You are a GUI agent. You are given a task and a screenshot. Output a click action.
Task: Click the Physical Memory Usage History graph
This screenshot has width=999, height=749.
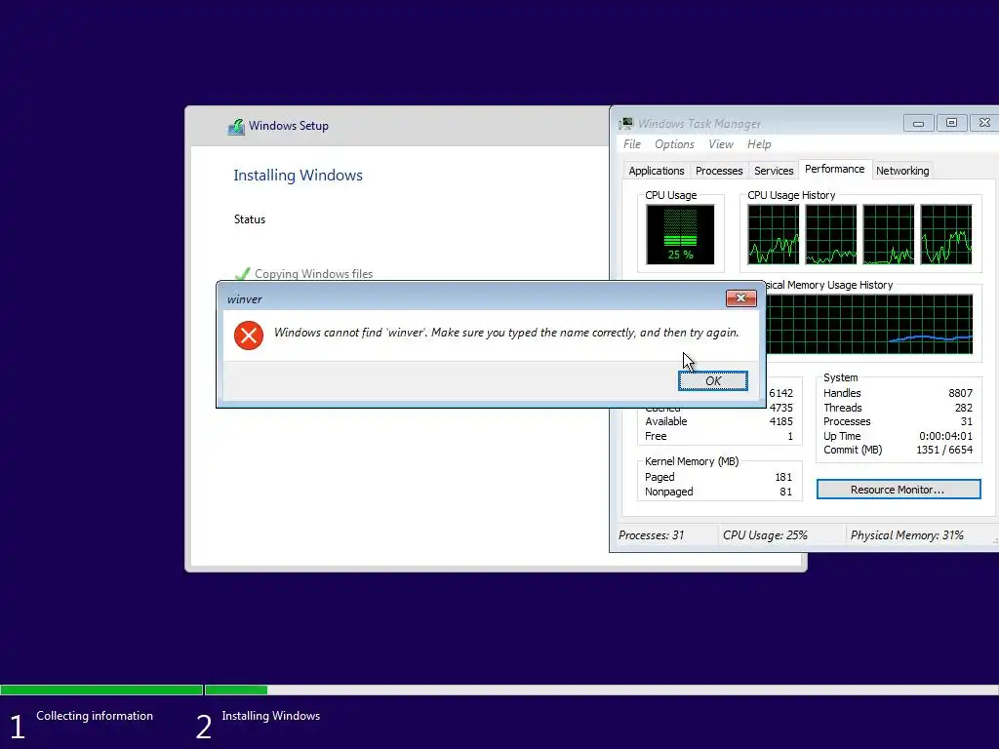click(x=869, y=324)
